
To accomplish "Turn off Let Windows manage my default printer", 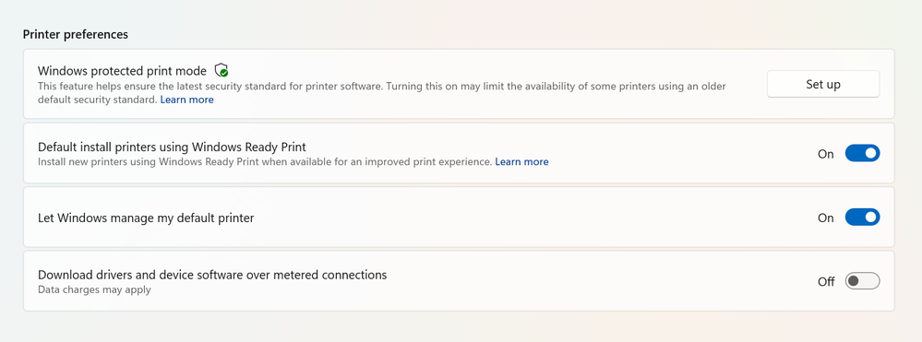I will click(x=862, y=218).
